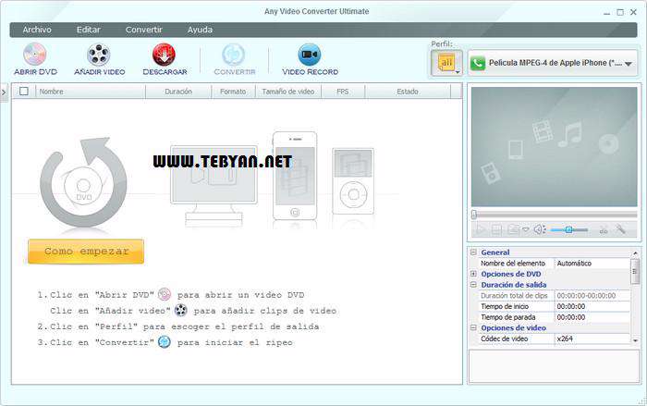
Task: Collapse the Duración de salida section
Action: tap(473, 285)
